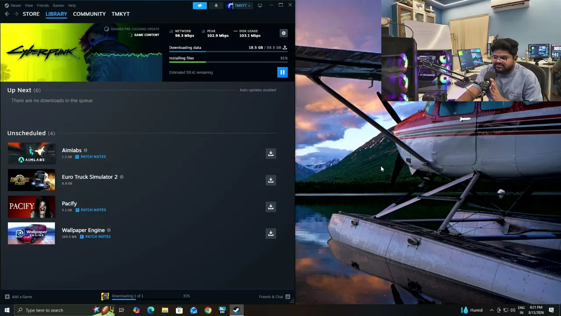Expand TMKYT account dropdown
The width and height of the screenshot is (561, 316).
(239, 5)
